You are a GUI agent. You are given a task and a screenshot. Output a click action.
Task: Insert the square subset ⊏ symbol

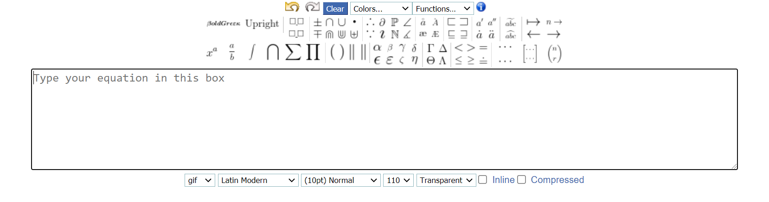[x=451, y=22]
